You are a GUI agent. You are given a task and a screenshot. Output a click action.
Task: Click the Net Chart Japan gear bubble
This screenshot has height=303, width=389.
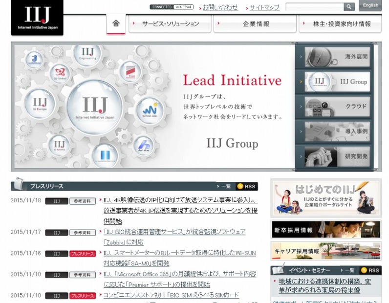(x=150, y=110)
